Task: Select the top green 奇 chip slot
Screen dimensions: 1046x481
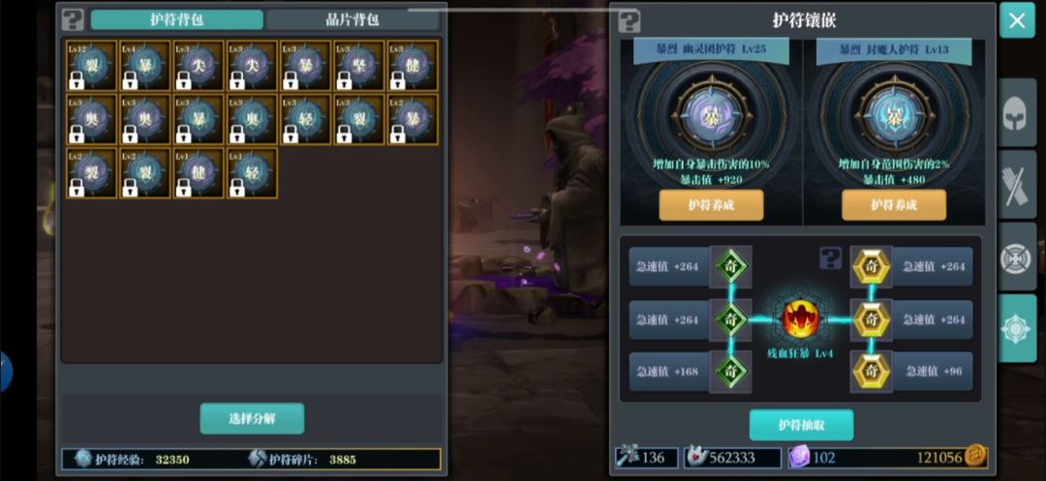Action: (730, 266)
